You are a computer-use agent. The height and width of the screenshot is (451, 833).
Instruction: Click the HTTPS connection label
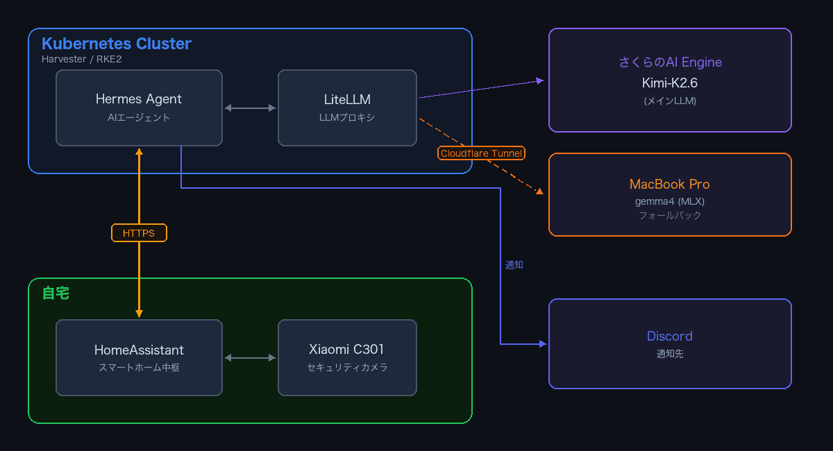(139, 233)
